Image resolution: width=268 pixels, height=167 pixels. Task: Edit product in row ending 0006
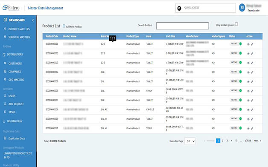(252, 91)
